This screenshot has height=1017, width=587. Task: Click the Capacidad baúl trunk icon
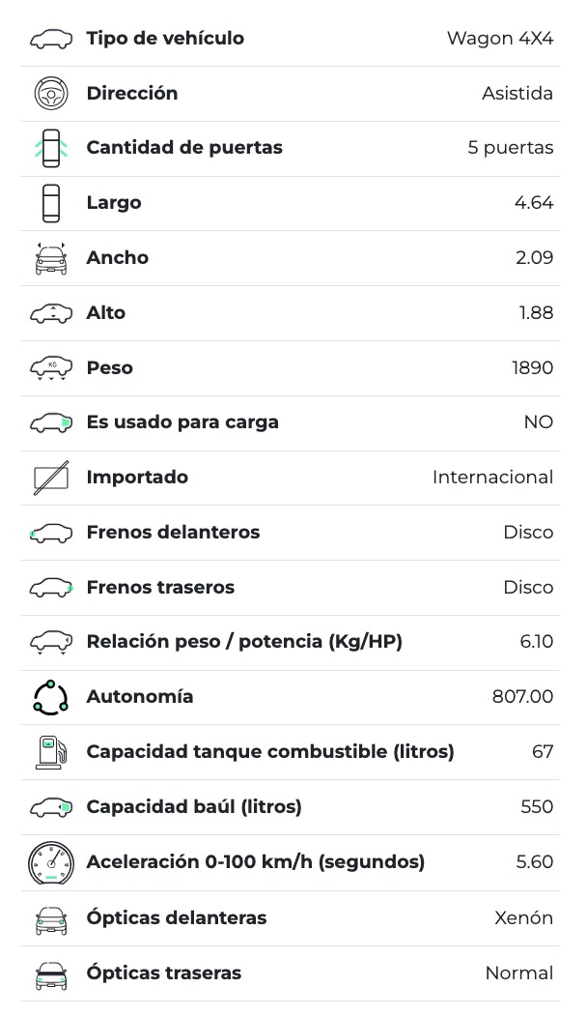(51, 807)
